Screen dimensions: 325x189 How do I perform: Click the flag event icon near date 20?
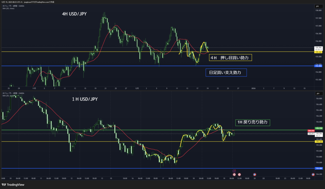pos(254,174)
